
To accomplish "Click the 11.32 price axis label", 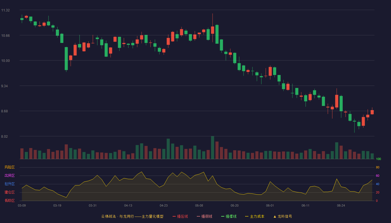I will pyautogui.click(x=5, y=10).
